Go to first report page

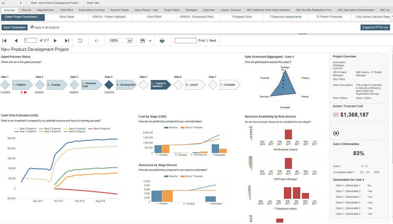[x=4, y=41]
